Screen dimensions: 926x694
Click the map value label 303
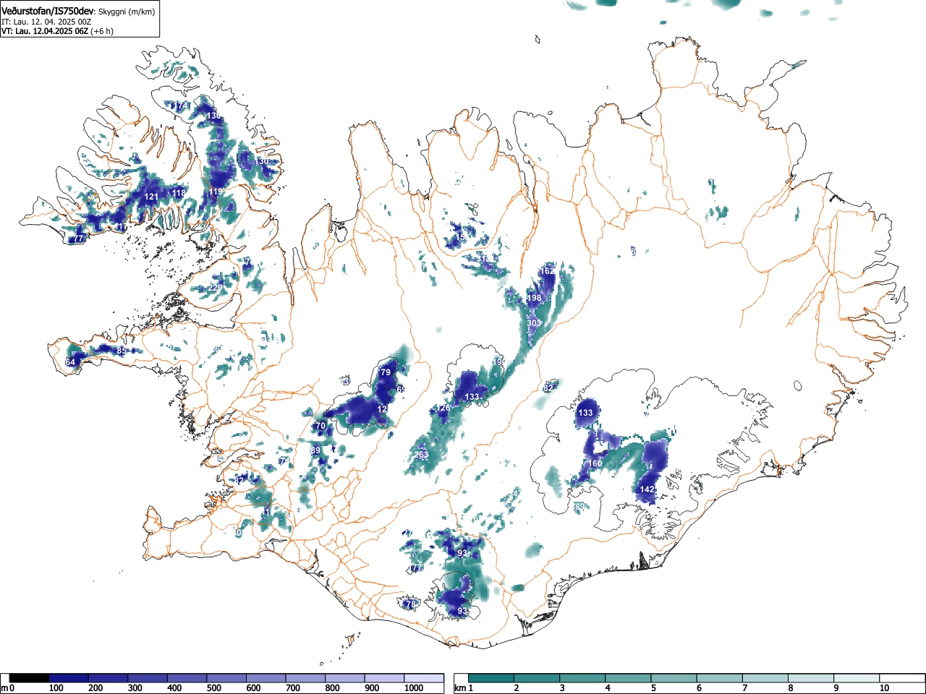pyautogui.click(x=534, y=323)
